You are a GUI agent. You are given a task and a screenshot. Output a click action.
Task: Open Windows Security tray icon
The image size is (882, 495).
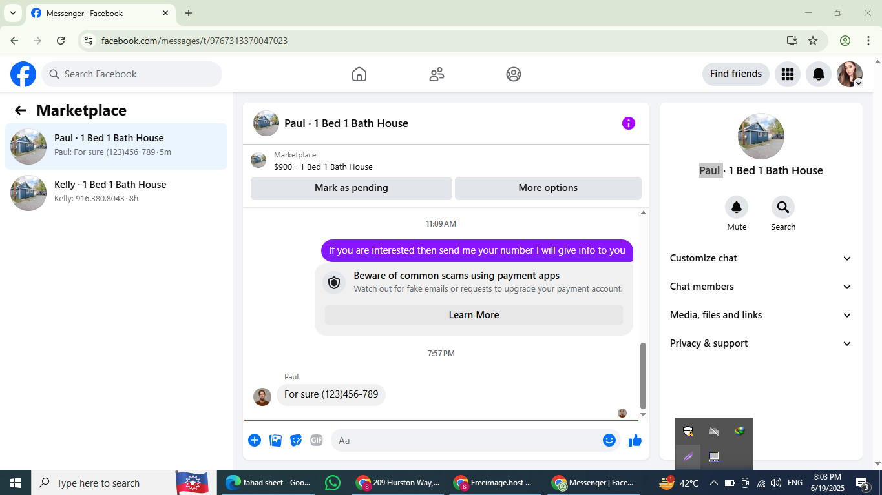[x=688, y=431]
